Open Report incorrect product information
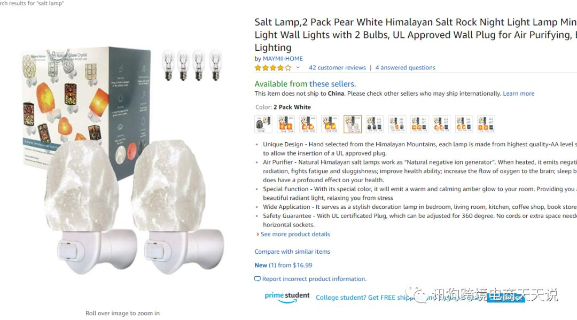This screenshot has height=320, width=577. 314,279
